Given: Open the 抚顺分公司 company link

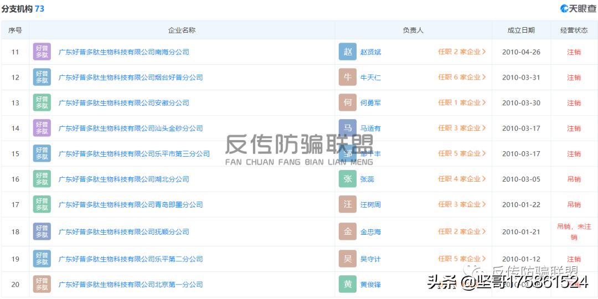Looking at the screenshot, I should tap(123, 231).
